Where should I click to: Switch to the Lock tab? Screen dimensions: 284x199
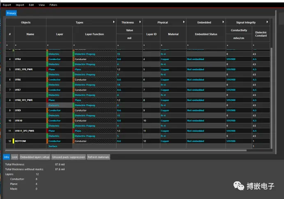click(x=14, y=157)
